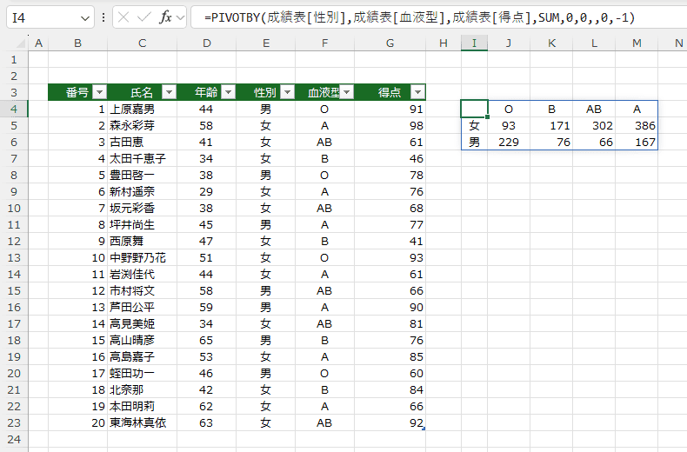Click the formula bar options dots handle
This screenshot has height=452, width=687.
point(103,17)
